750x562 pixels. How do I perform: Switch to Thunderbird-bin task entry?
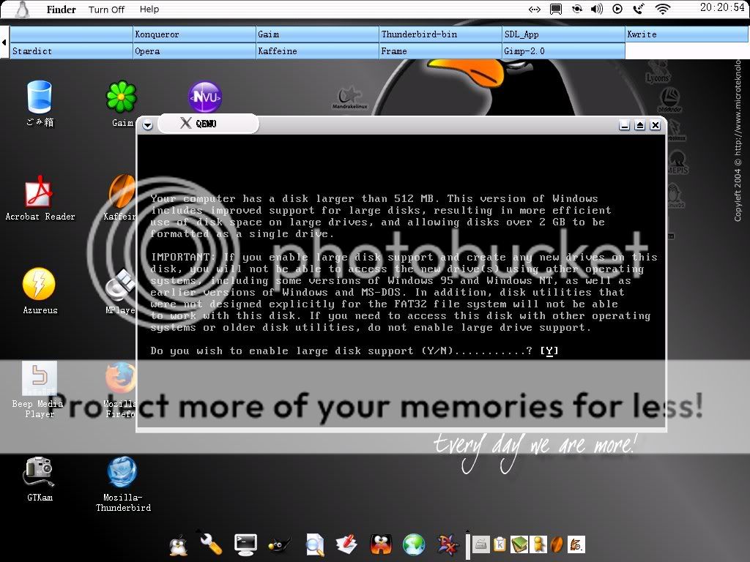[440, 34]
